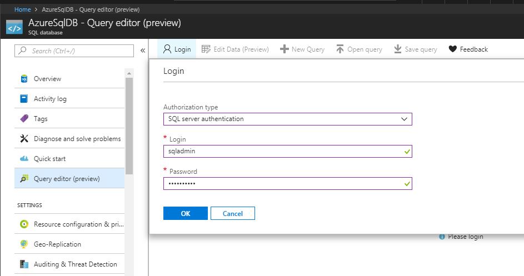Screen dimensions: 524x276
Task: Select Login in the toolbar
Action: [177, 49]
